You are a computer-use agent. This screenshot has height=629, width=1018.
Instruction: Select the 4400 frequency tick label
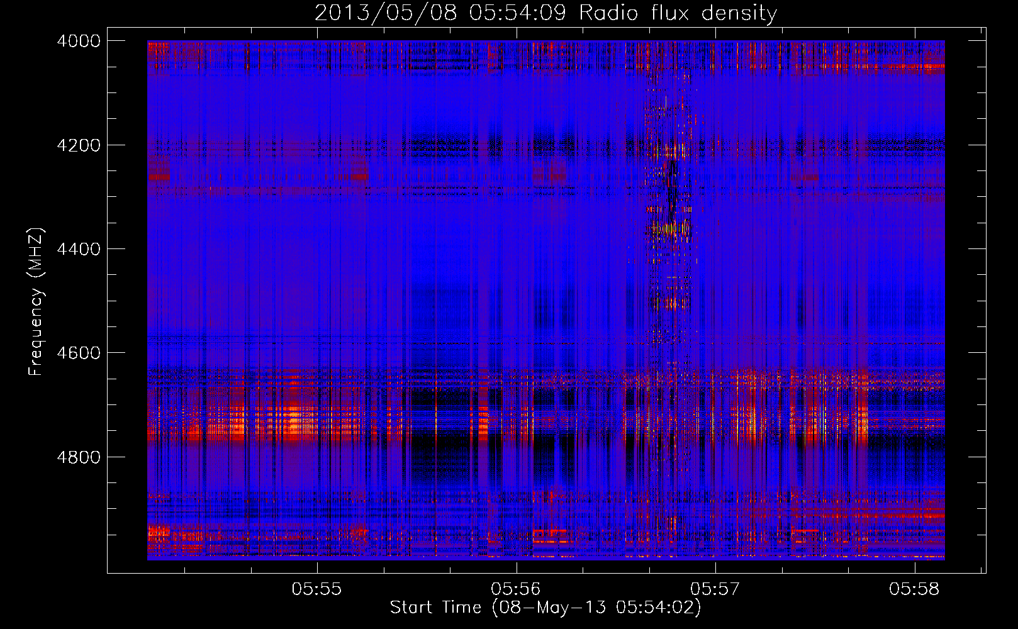click(79, 249)
